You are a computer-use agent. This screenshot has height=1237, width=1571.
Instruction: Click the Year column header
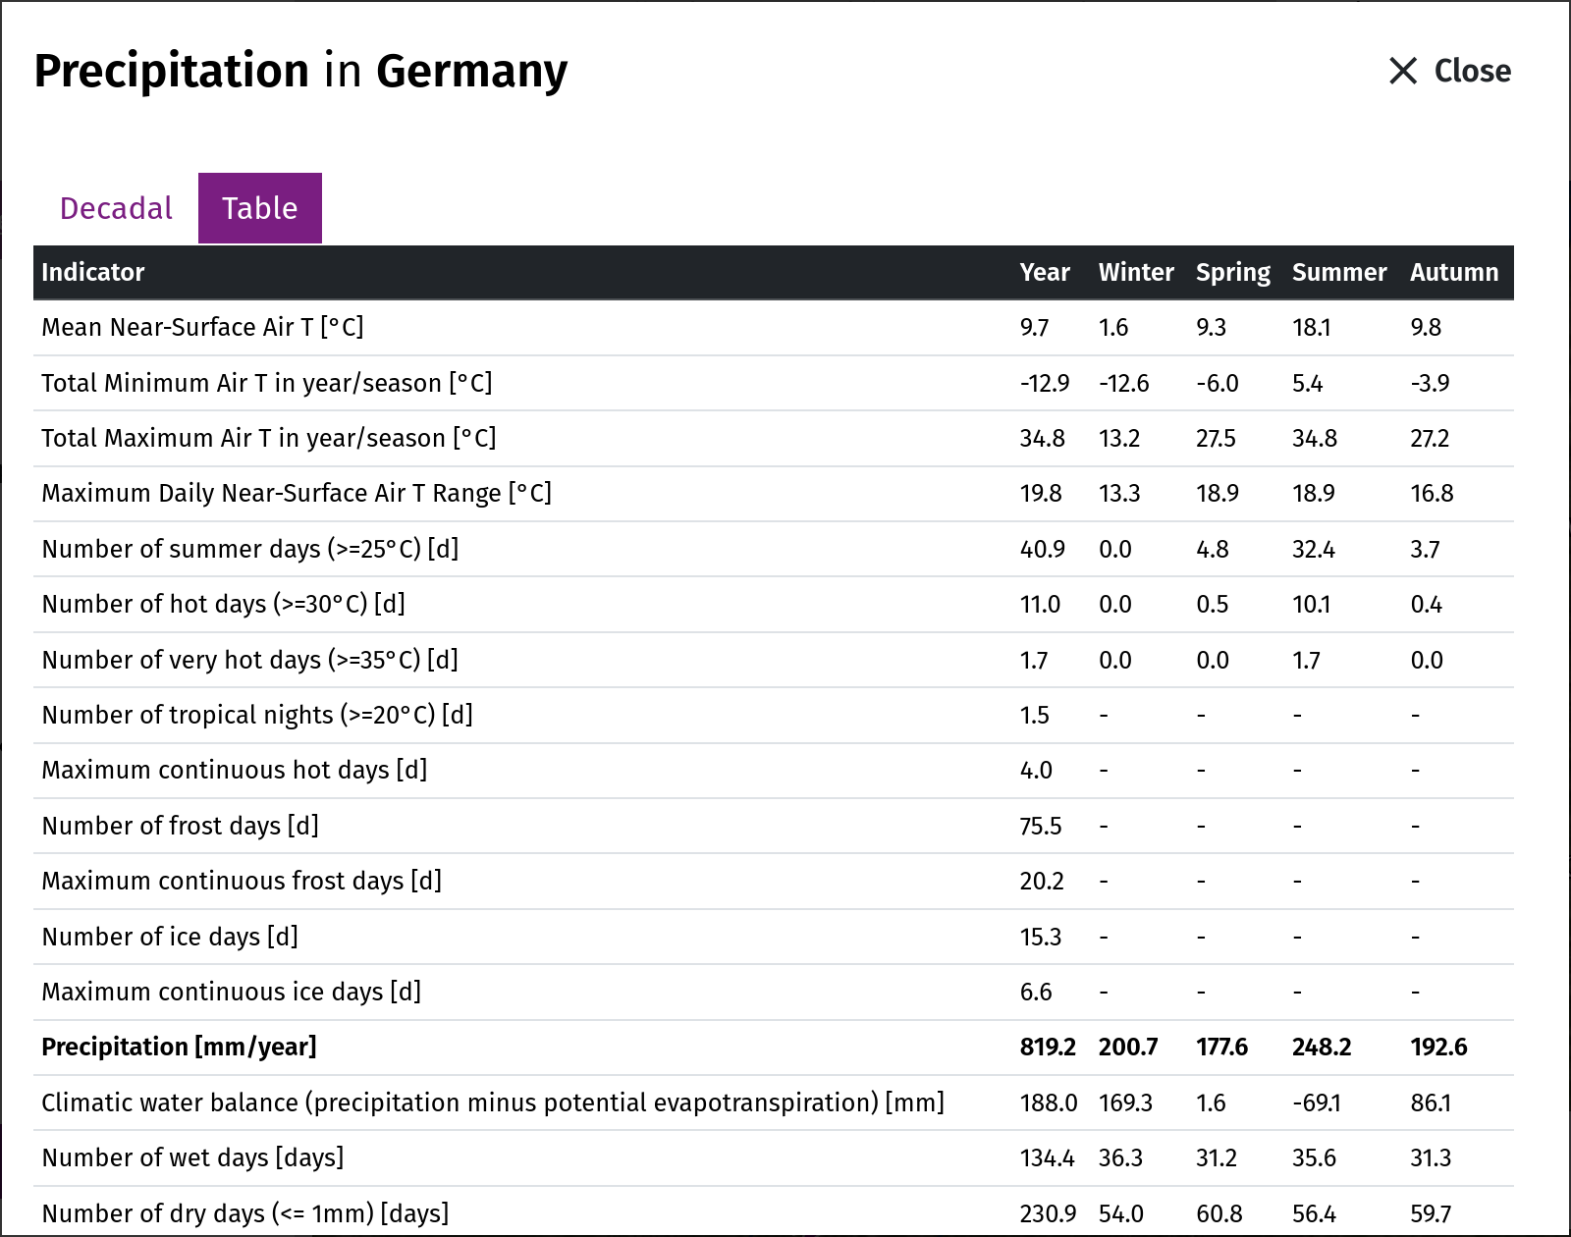coord(1045,272)
